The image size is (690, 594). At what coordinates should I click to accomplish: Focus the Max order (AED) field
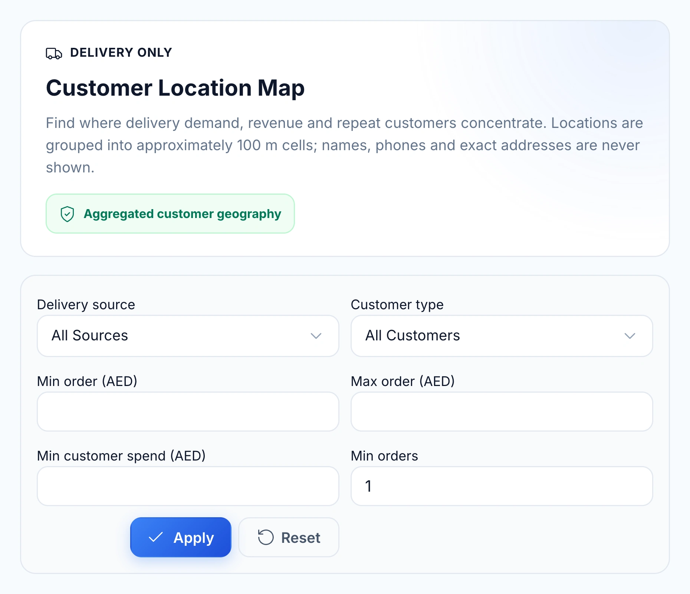(x=502, y=412)
